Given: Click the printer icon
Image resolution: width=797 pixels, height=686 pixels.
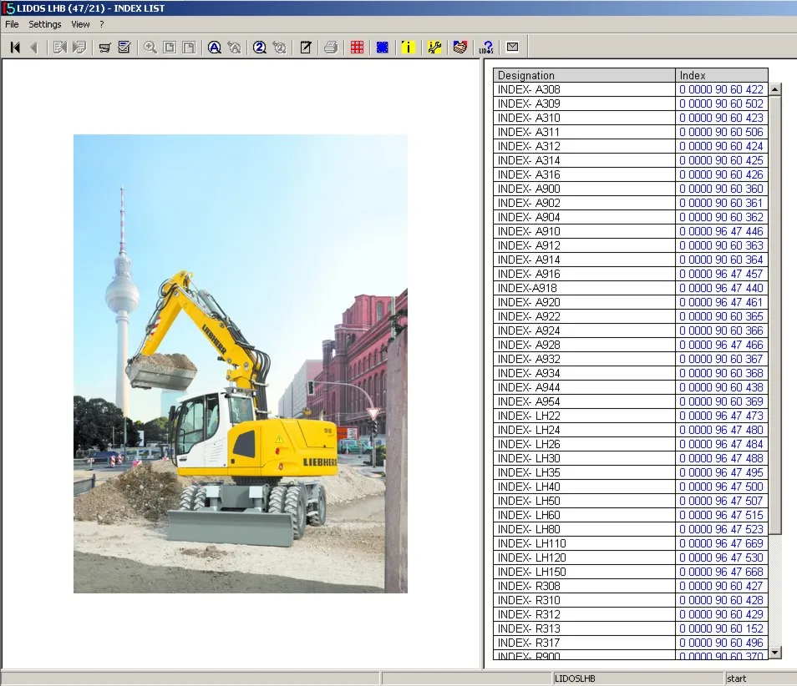Looking at the screenshot, I should pos(331,48).
